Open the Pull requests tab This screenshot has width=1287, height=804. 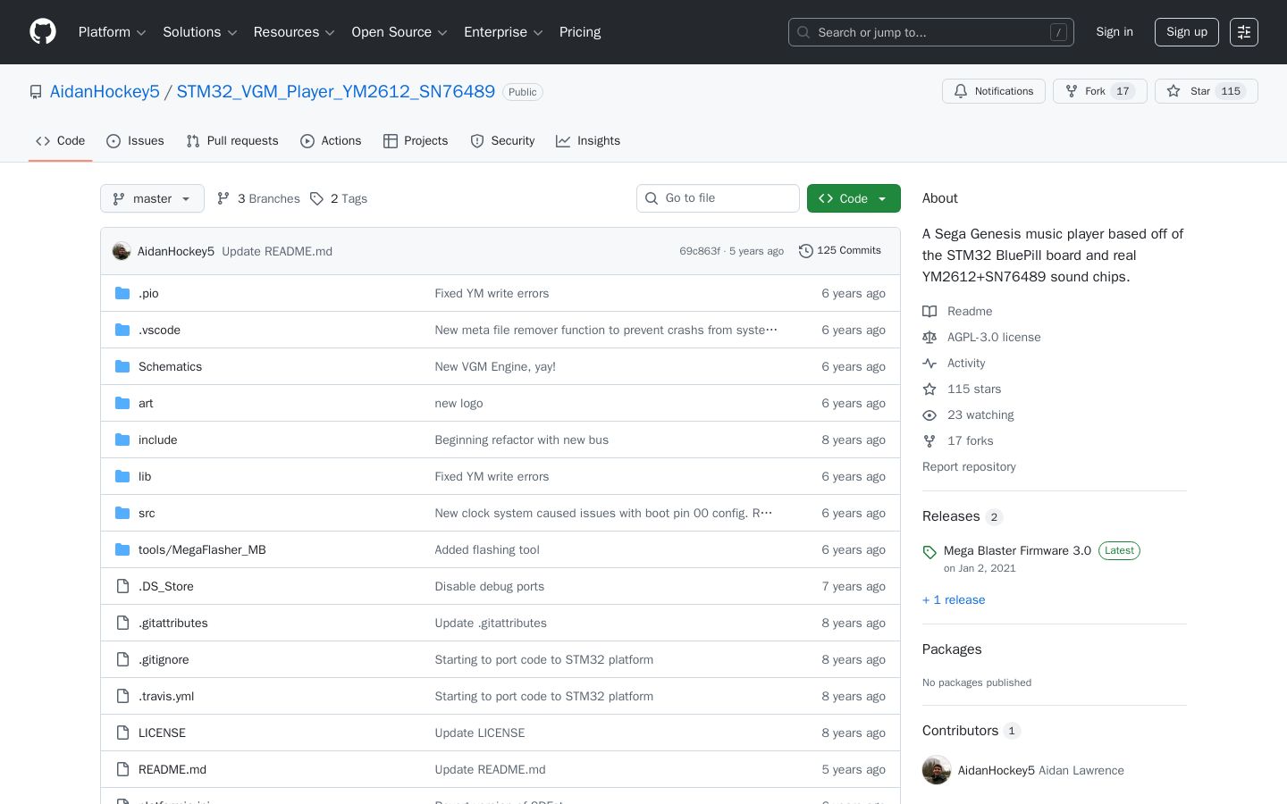click(232, 141)
